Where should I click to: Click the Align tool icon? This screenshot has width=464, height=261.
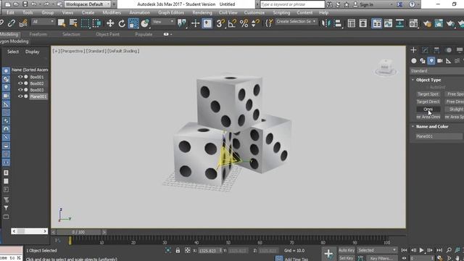coord(338,23)
